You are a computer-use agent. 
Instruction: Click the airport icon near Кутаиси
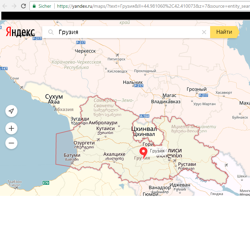coord(98,140)
